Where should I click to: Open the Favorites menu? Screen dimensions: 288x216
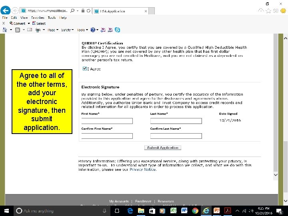[x=38, y=18]
